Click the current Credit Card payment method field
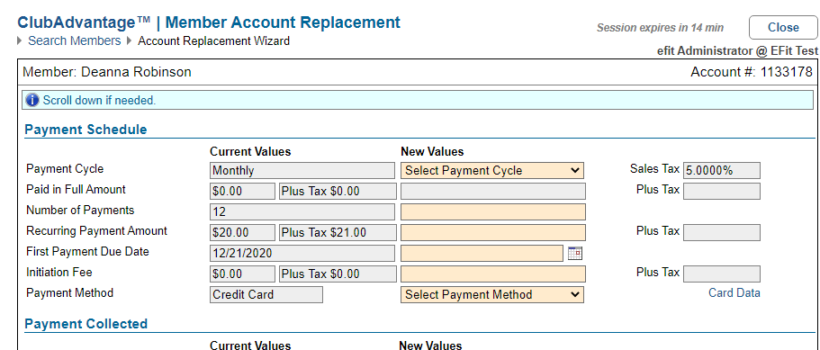 click(266, 294)
